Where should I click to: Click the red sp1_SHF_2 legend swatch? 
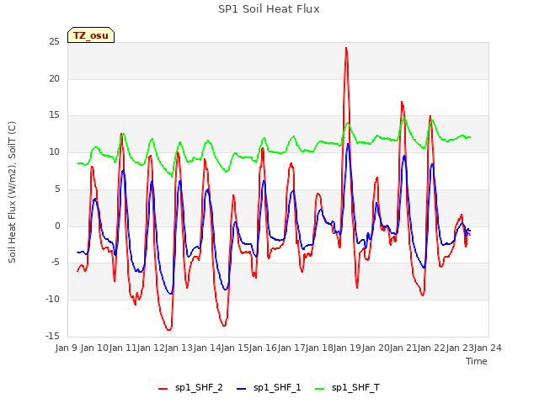click(x=163, y=389)
